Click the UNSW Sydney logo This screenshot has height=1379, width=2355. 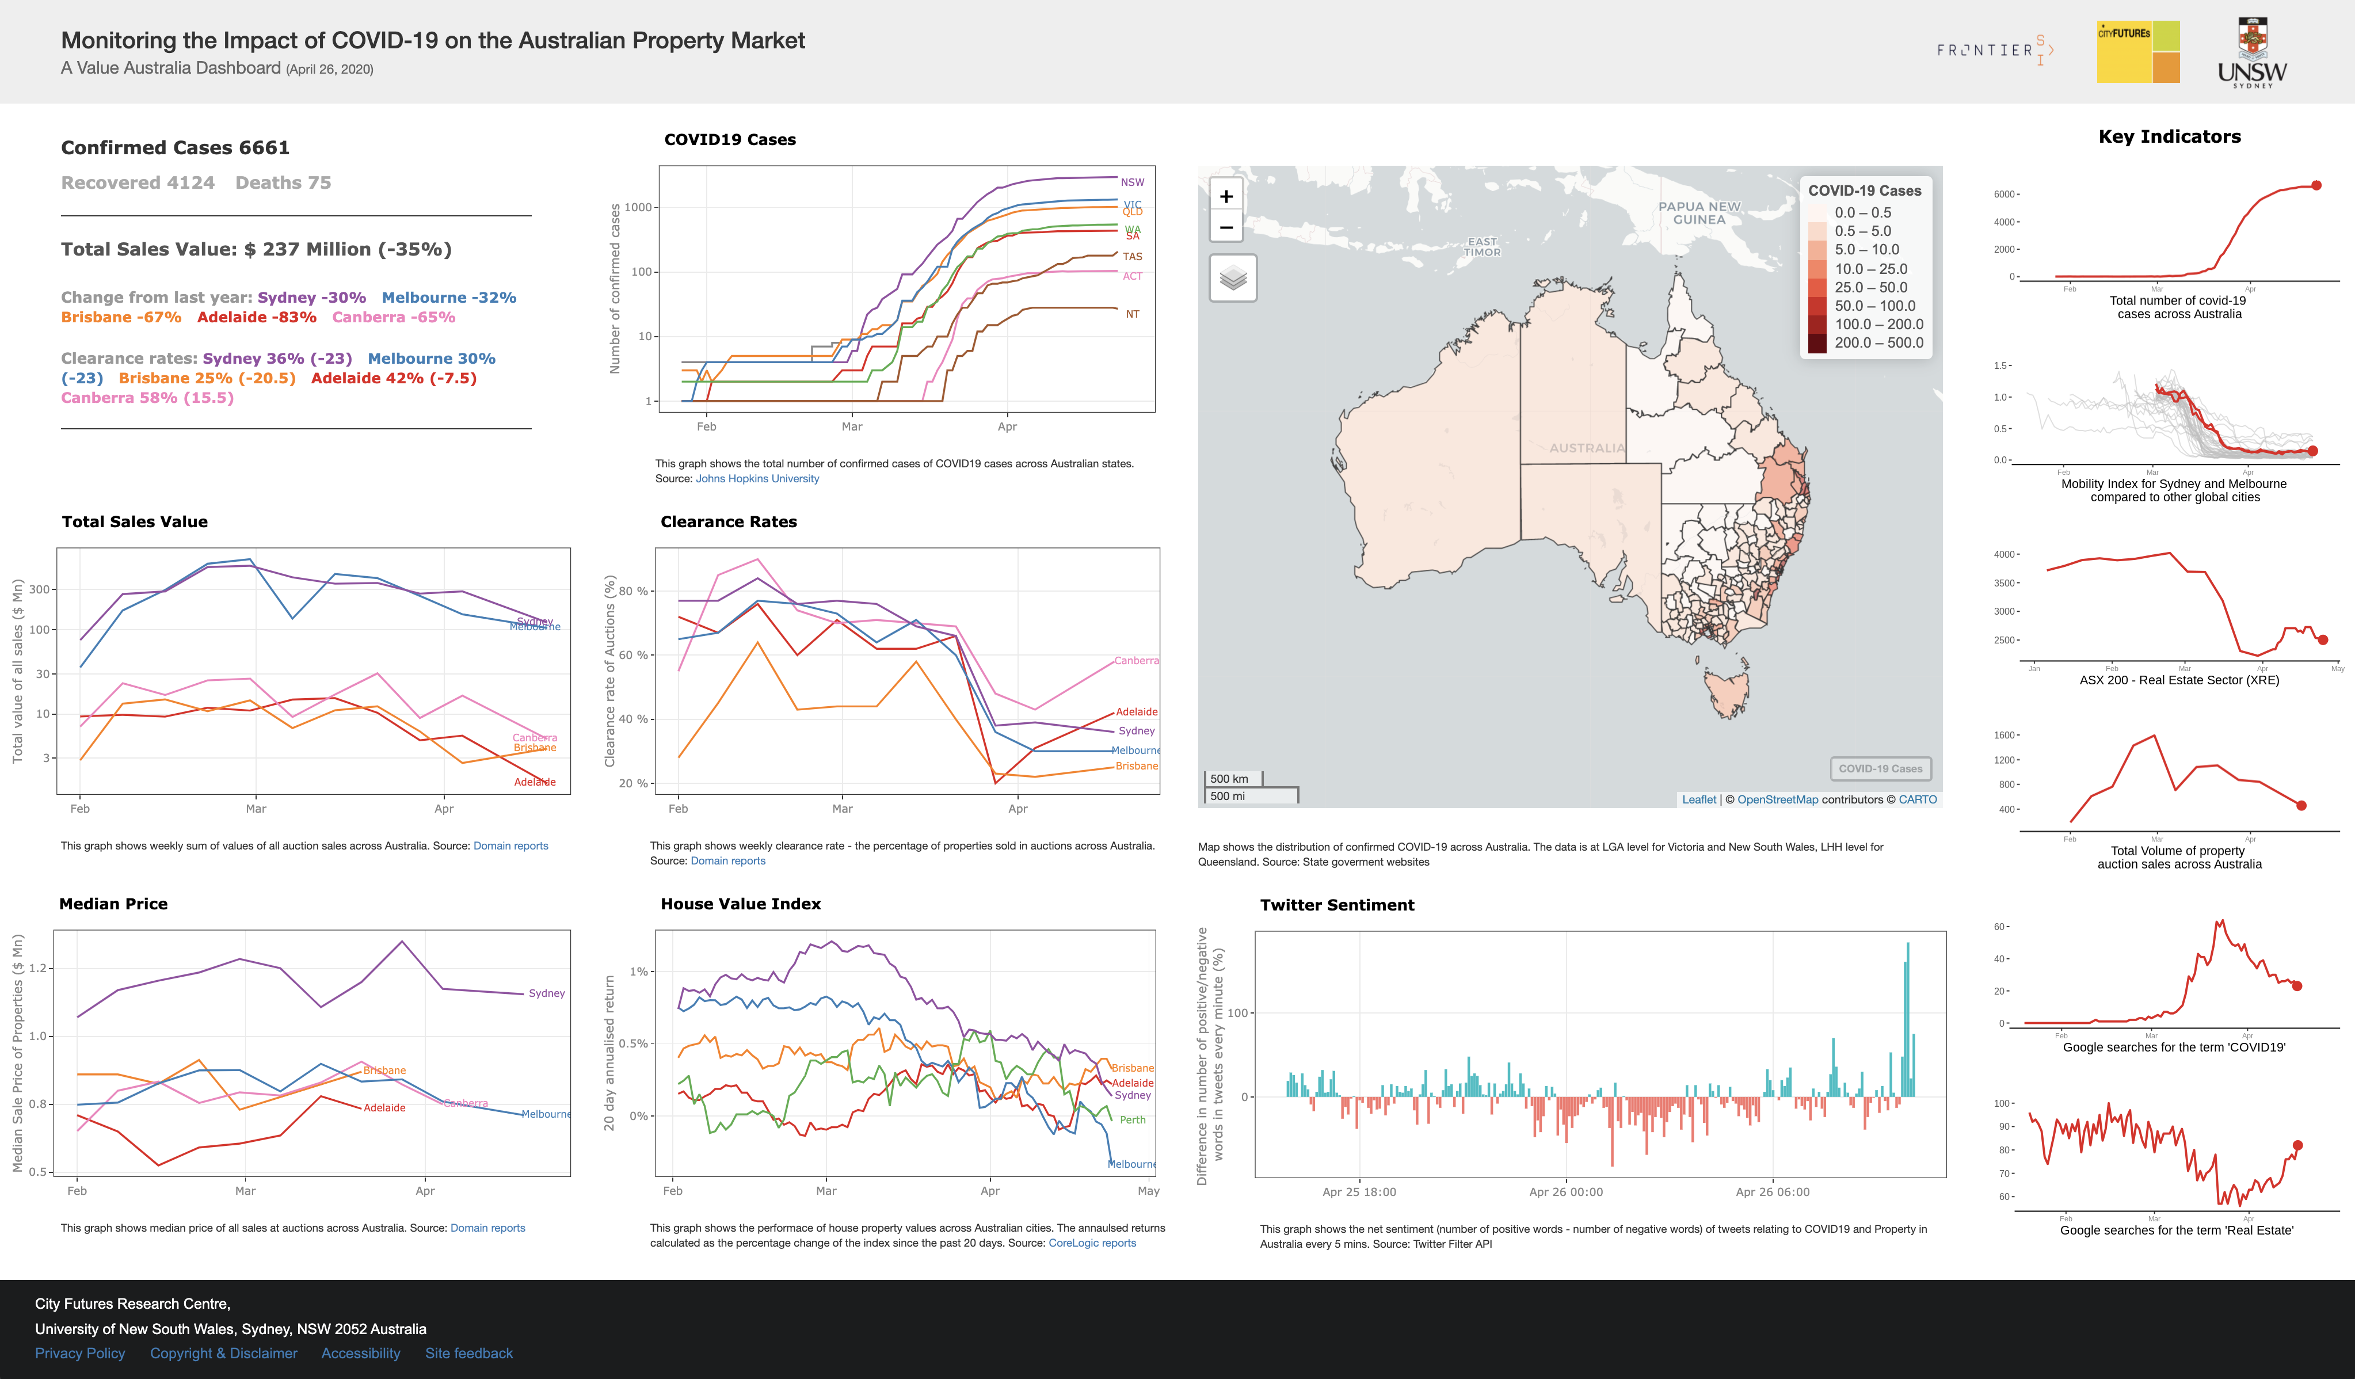[x=2252, y=54]
